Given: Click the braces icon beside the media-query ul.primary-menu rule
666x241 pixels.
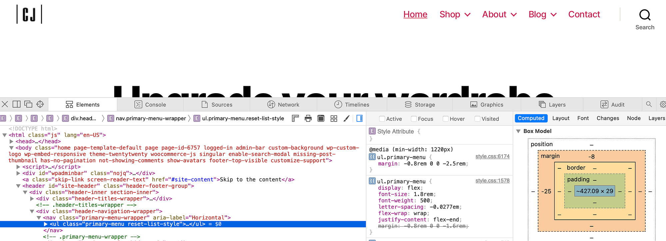Looking at the screenshot, I should click(x=372, y=157).
